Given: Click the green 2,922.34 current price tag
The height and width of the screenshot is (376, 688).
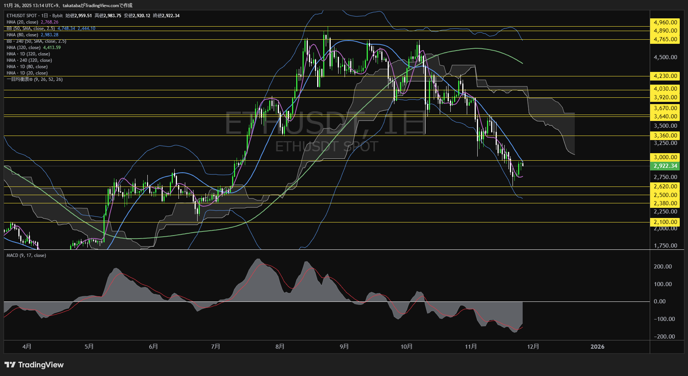Looking at the screenshot, I should pos(665,166).
